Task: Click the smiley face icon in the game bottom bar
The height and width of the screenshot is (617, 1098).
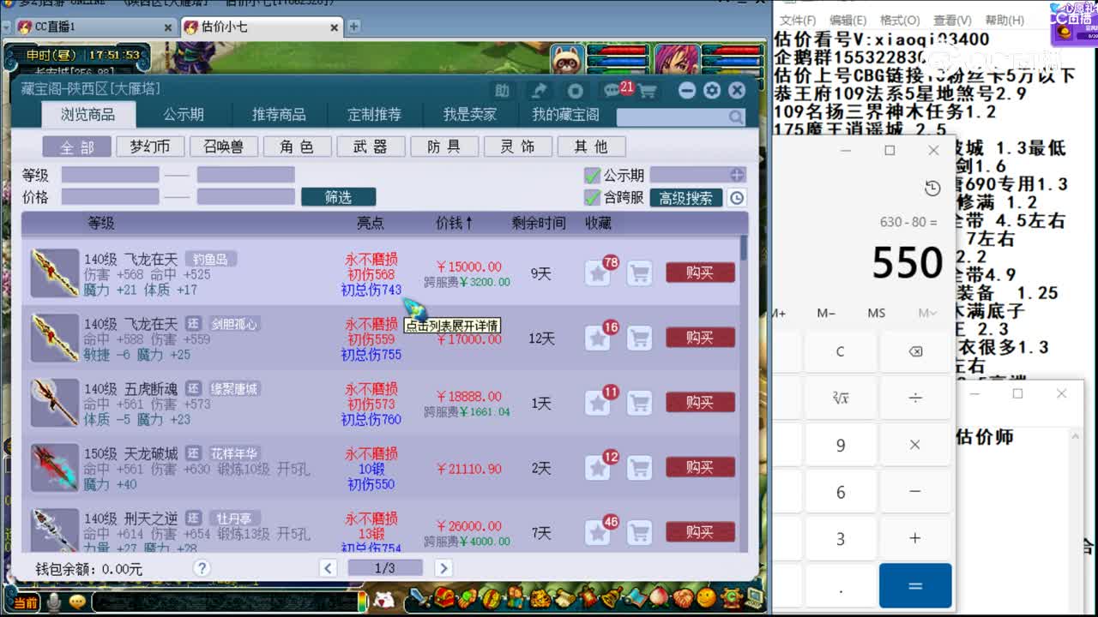Action: coord(706,596)
